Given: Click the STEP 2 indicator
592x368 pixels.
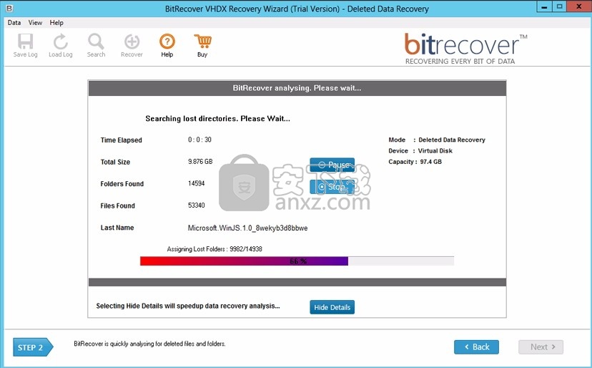Looking at the screenshot, I should [33, 347].
